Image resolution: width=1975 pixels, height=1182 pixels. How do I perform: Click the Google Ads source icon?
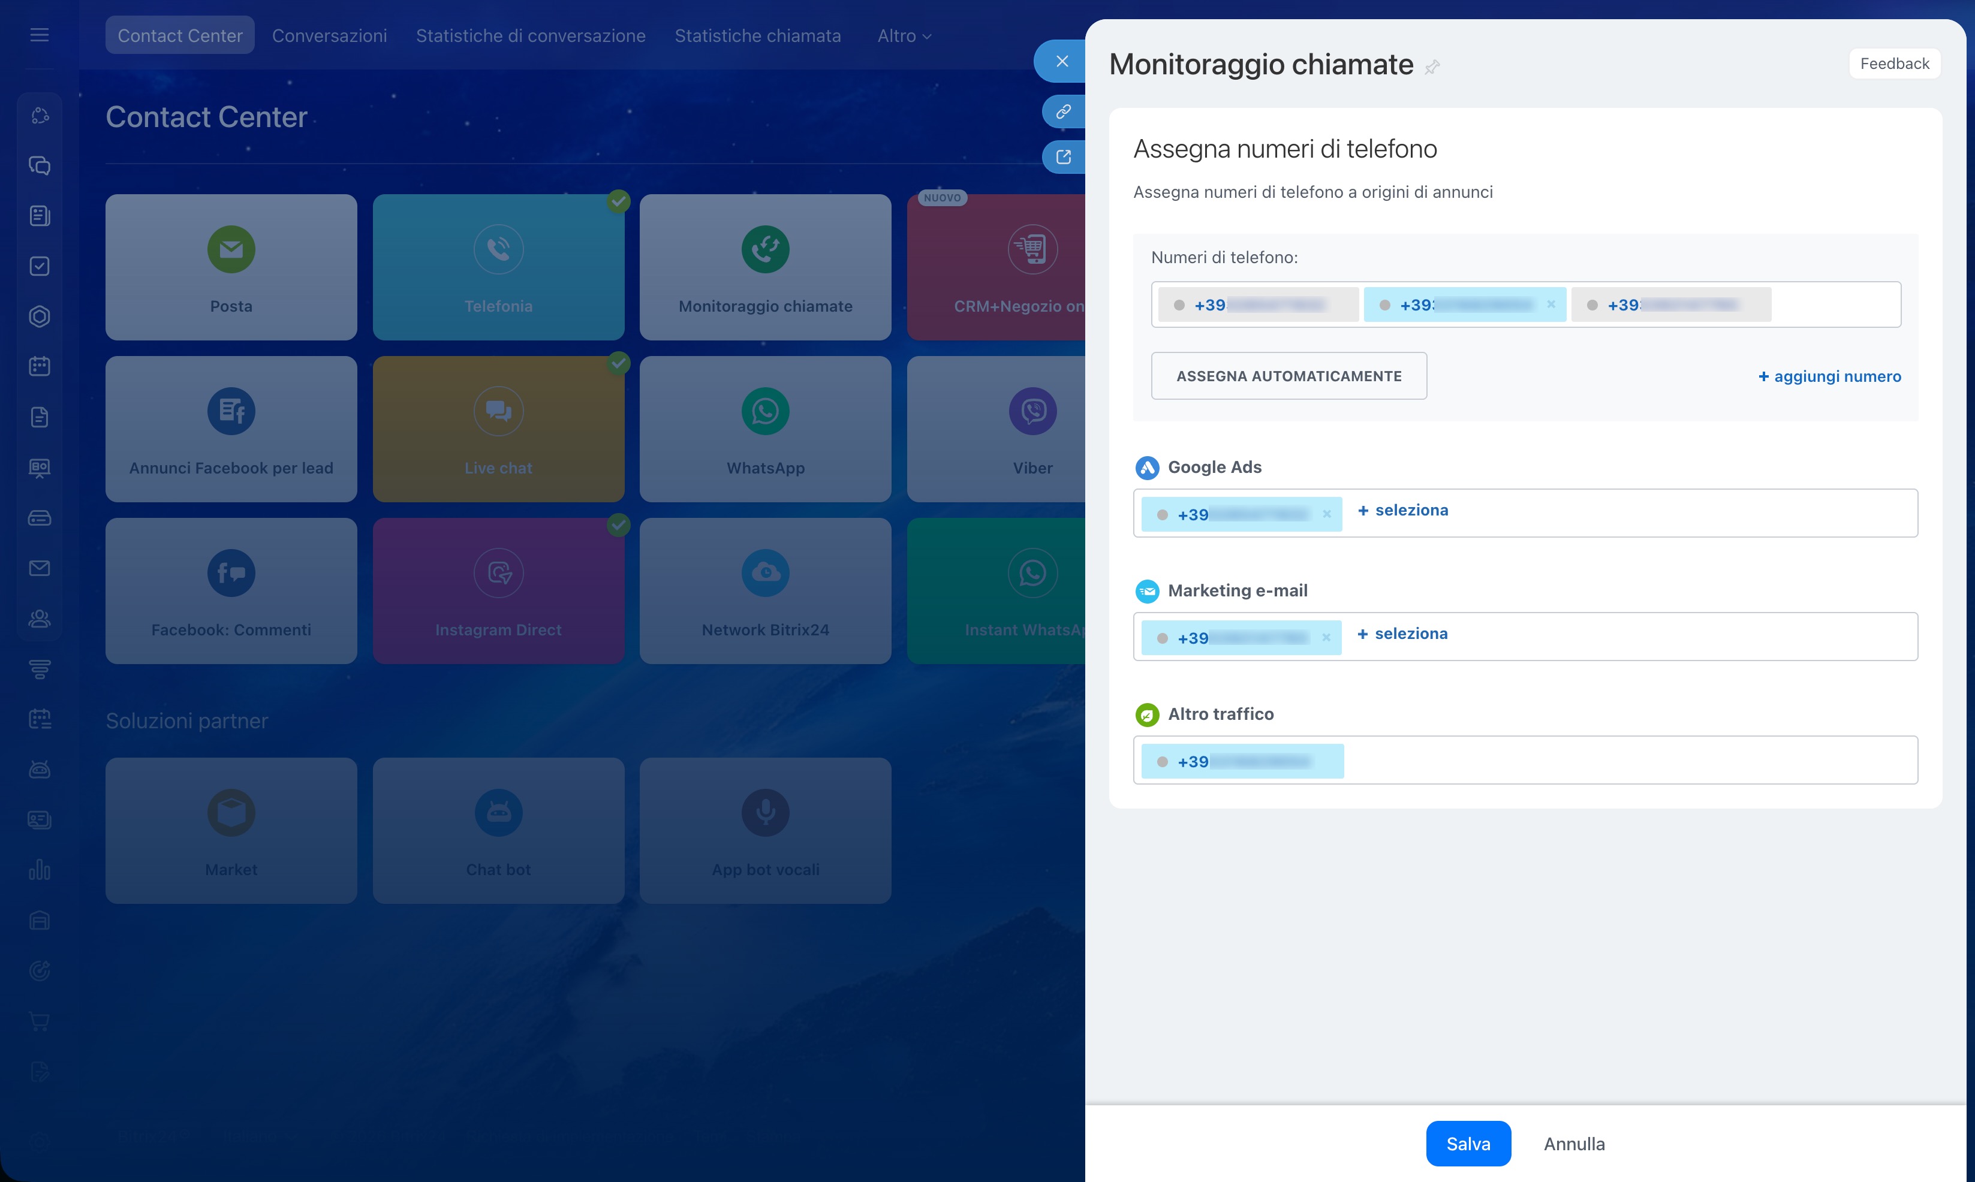coord(1146,468)
